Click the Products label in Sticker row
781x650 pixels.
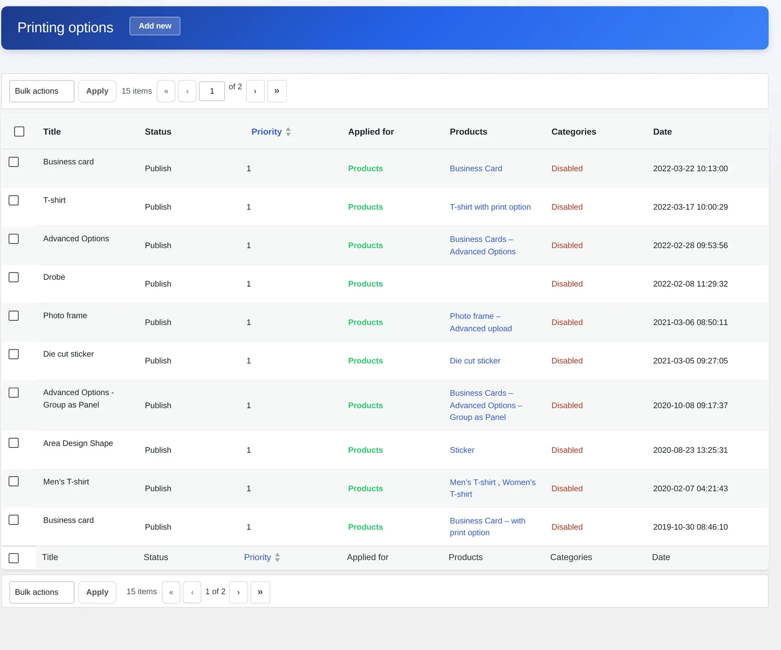tap(365, 450)
